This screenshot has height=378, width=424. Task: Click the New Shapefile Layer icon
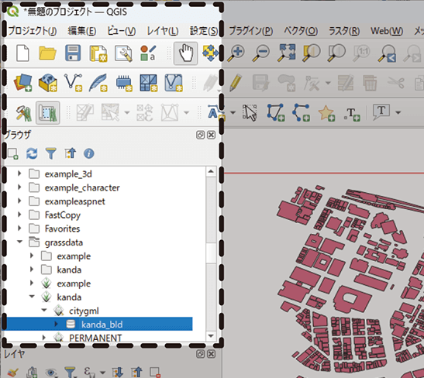coord(74,83)
